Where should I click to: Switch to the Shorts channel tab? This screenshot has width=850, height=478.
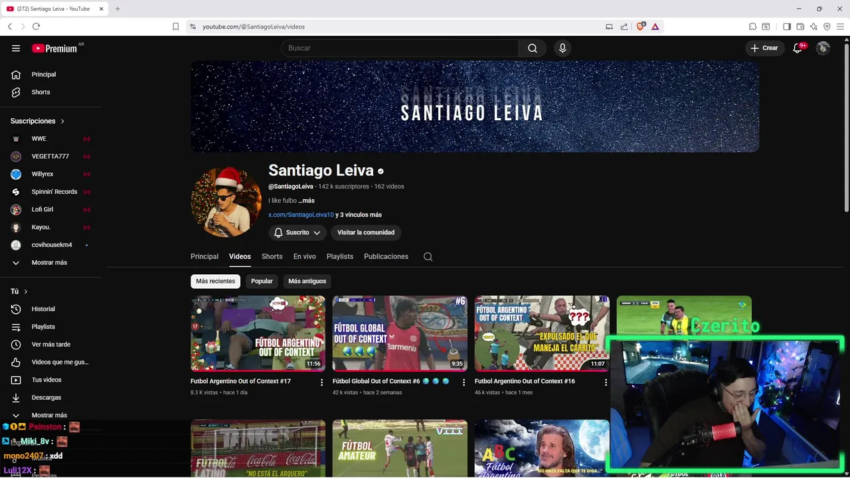(x=272, y=256)
